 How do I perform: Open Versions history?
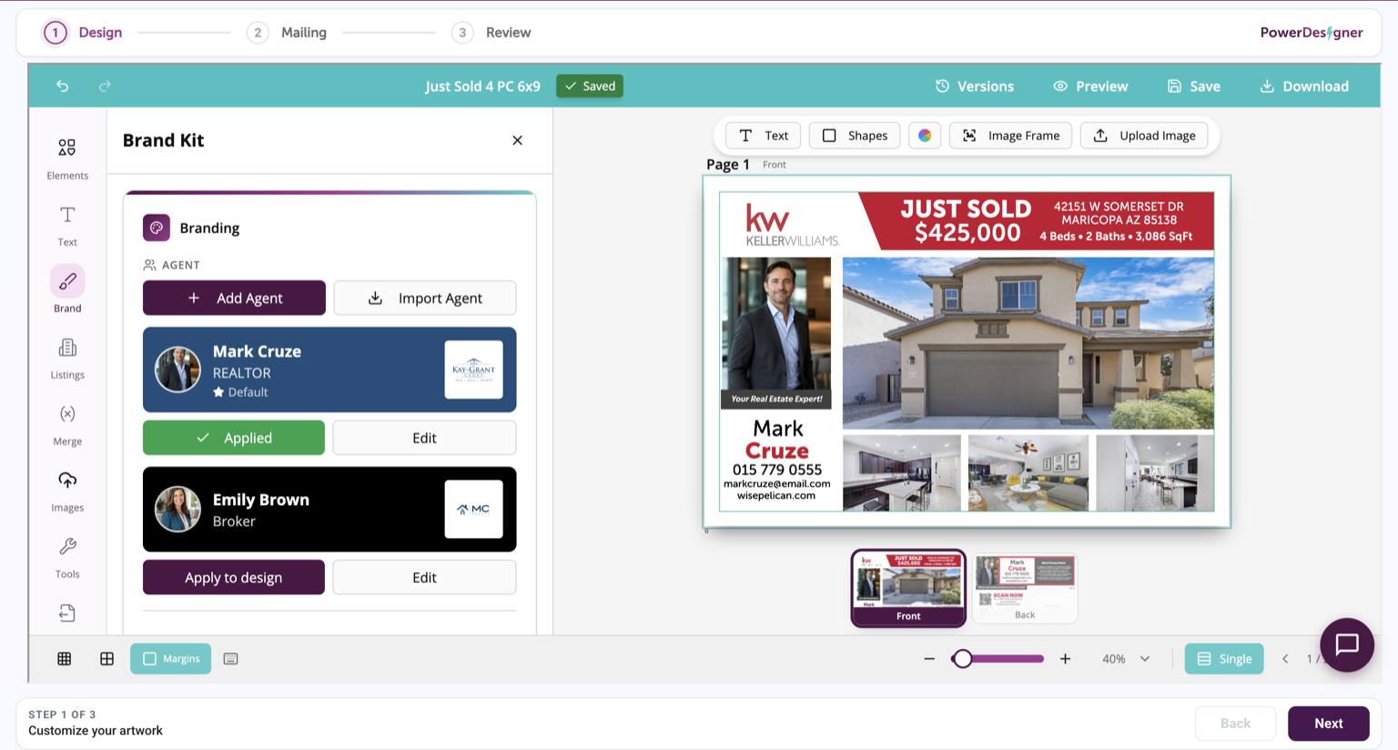click(974, 86)
